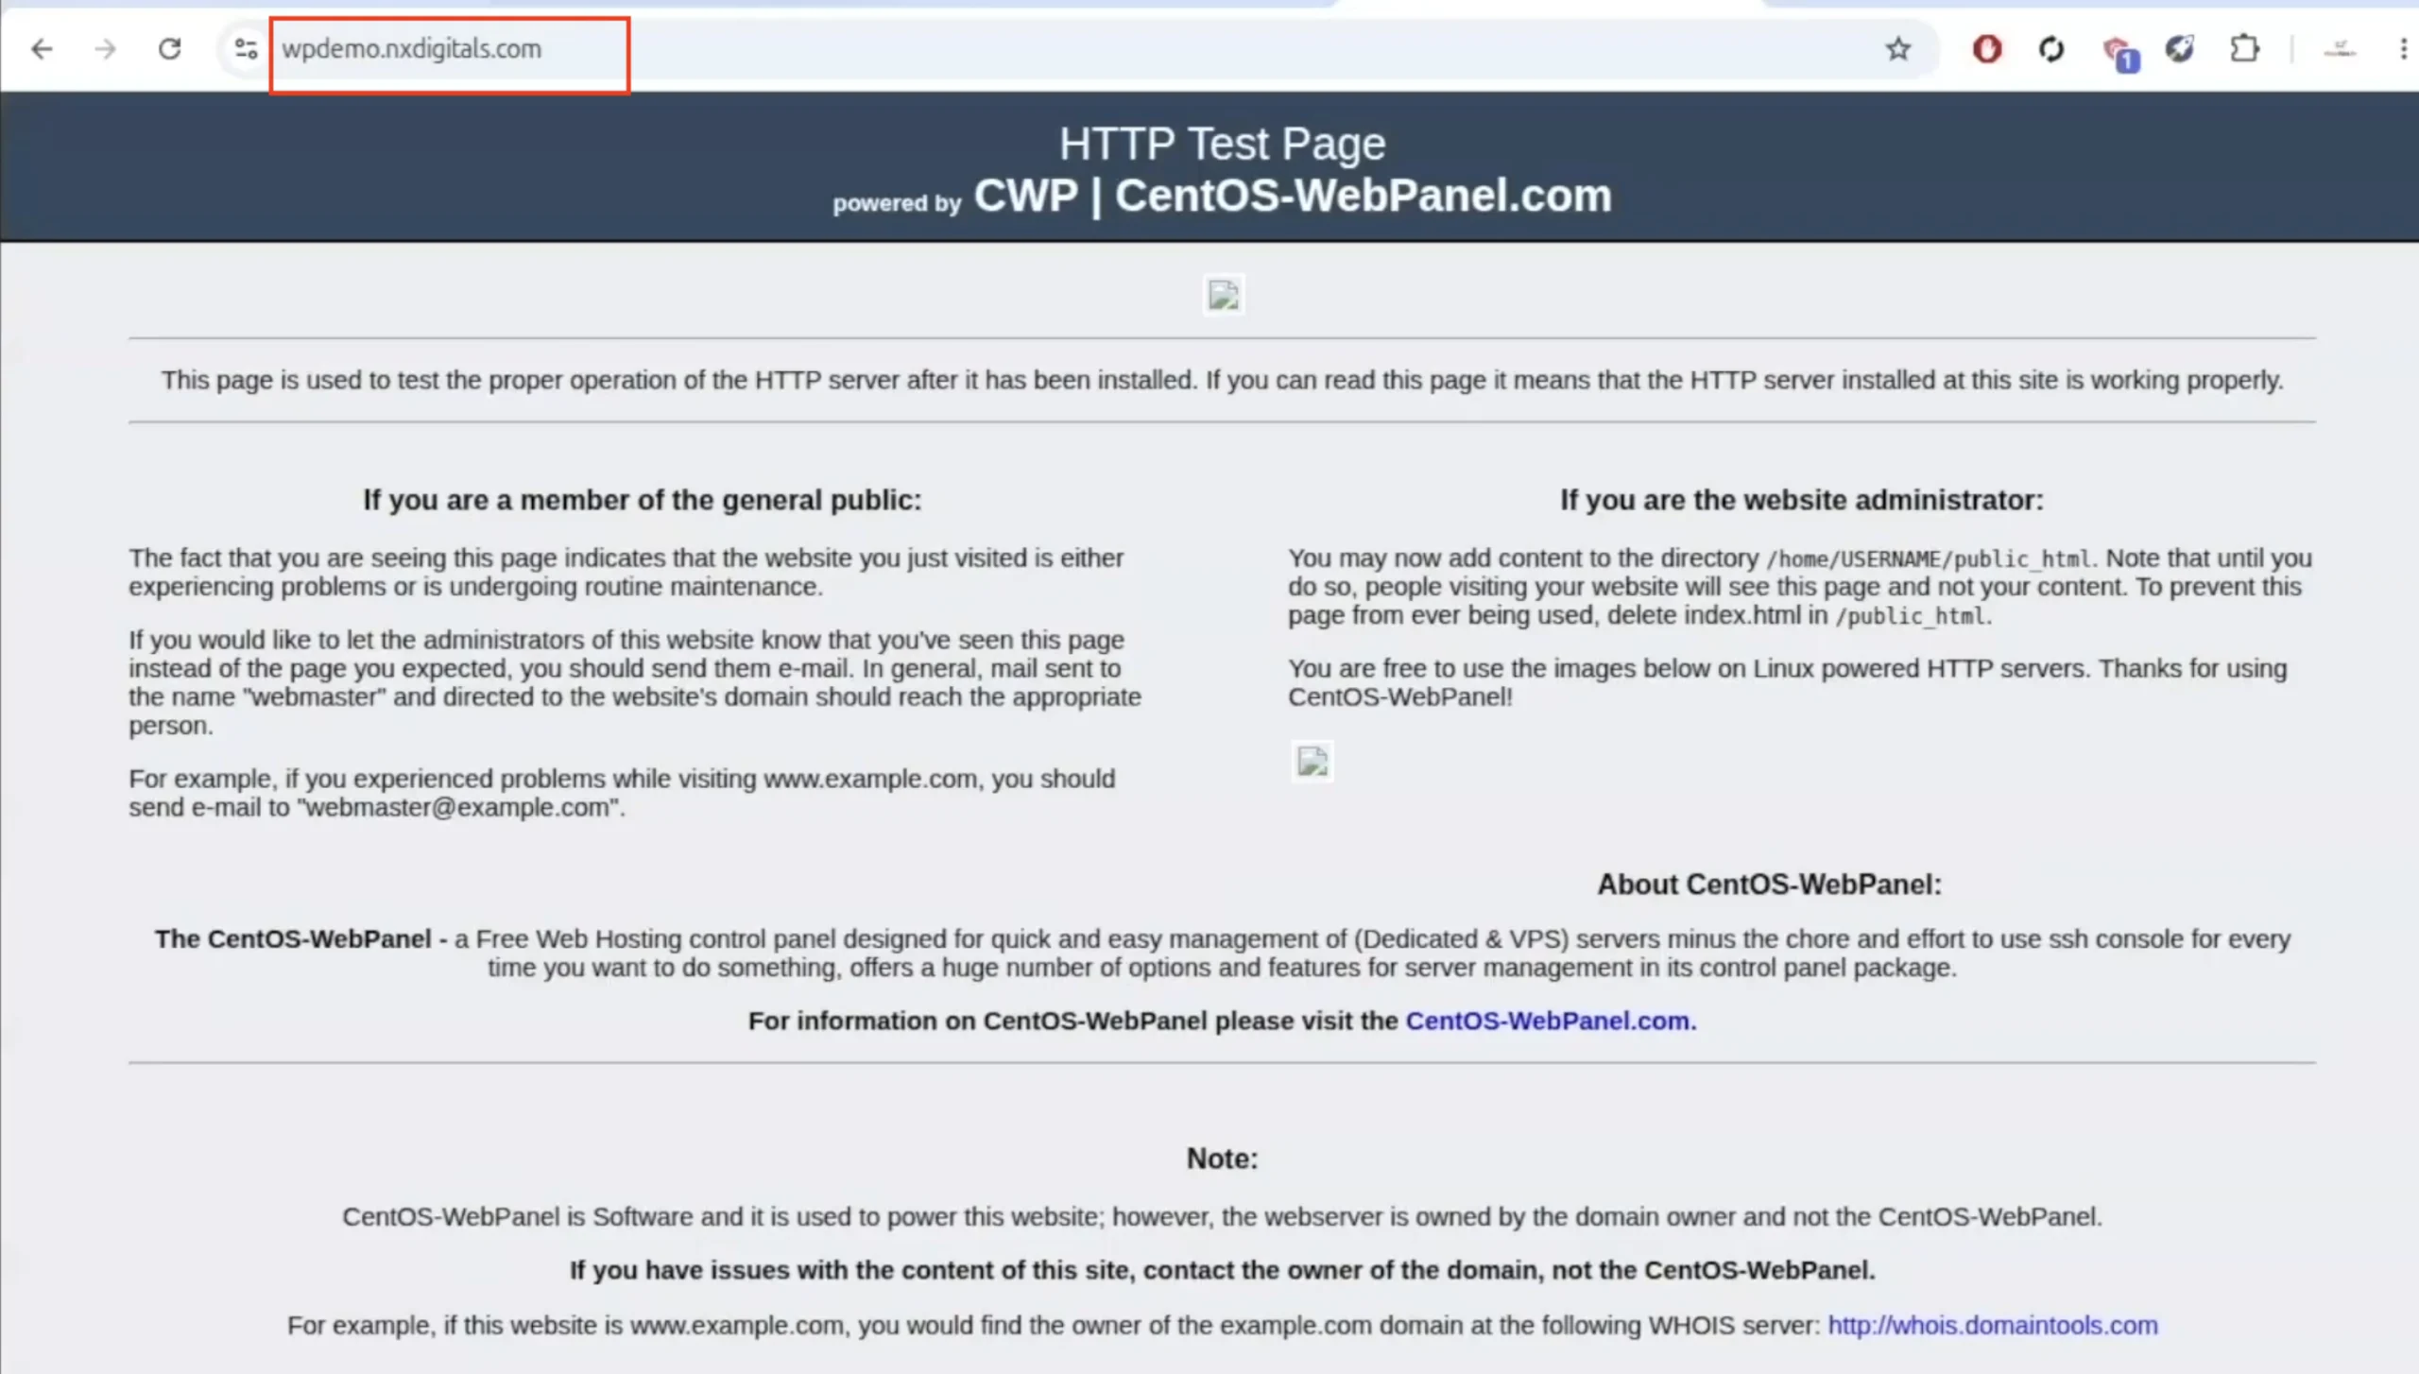Go back using the browser back arrow
Viewport: 2419px width, 1374px height.
click(x=42, y=48)
